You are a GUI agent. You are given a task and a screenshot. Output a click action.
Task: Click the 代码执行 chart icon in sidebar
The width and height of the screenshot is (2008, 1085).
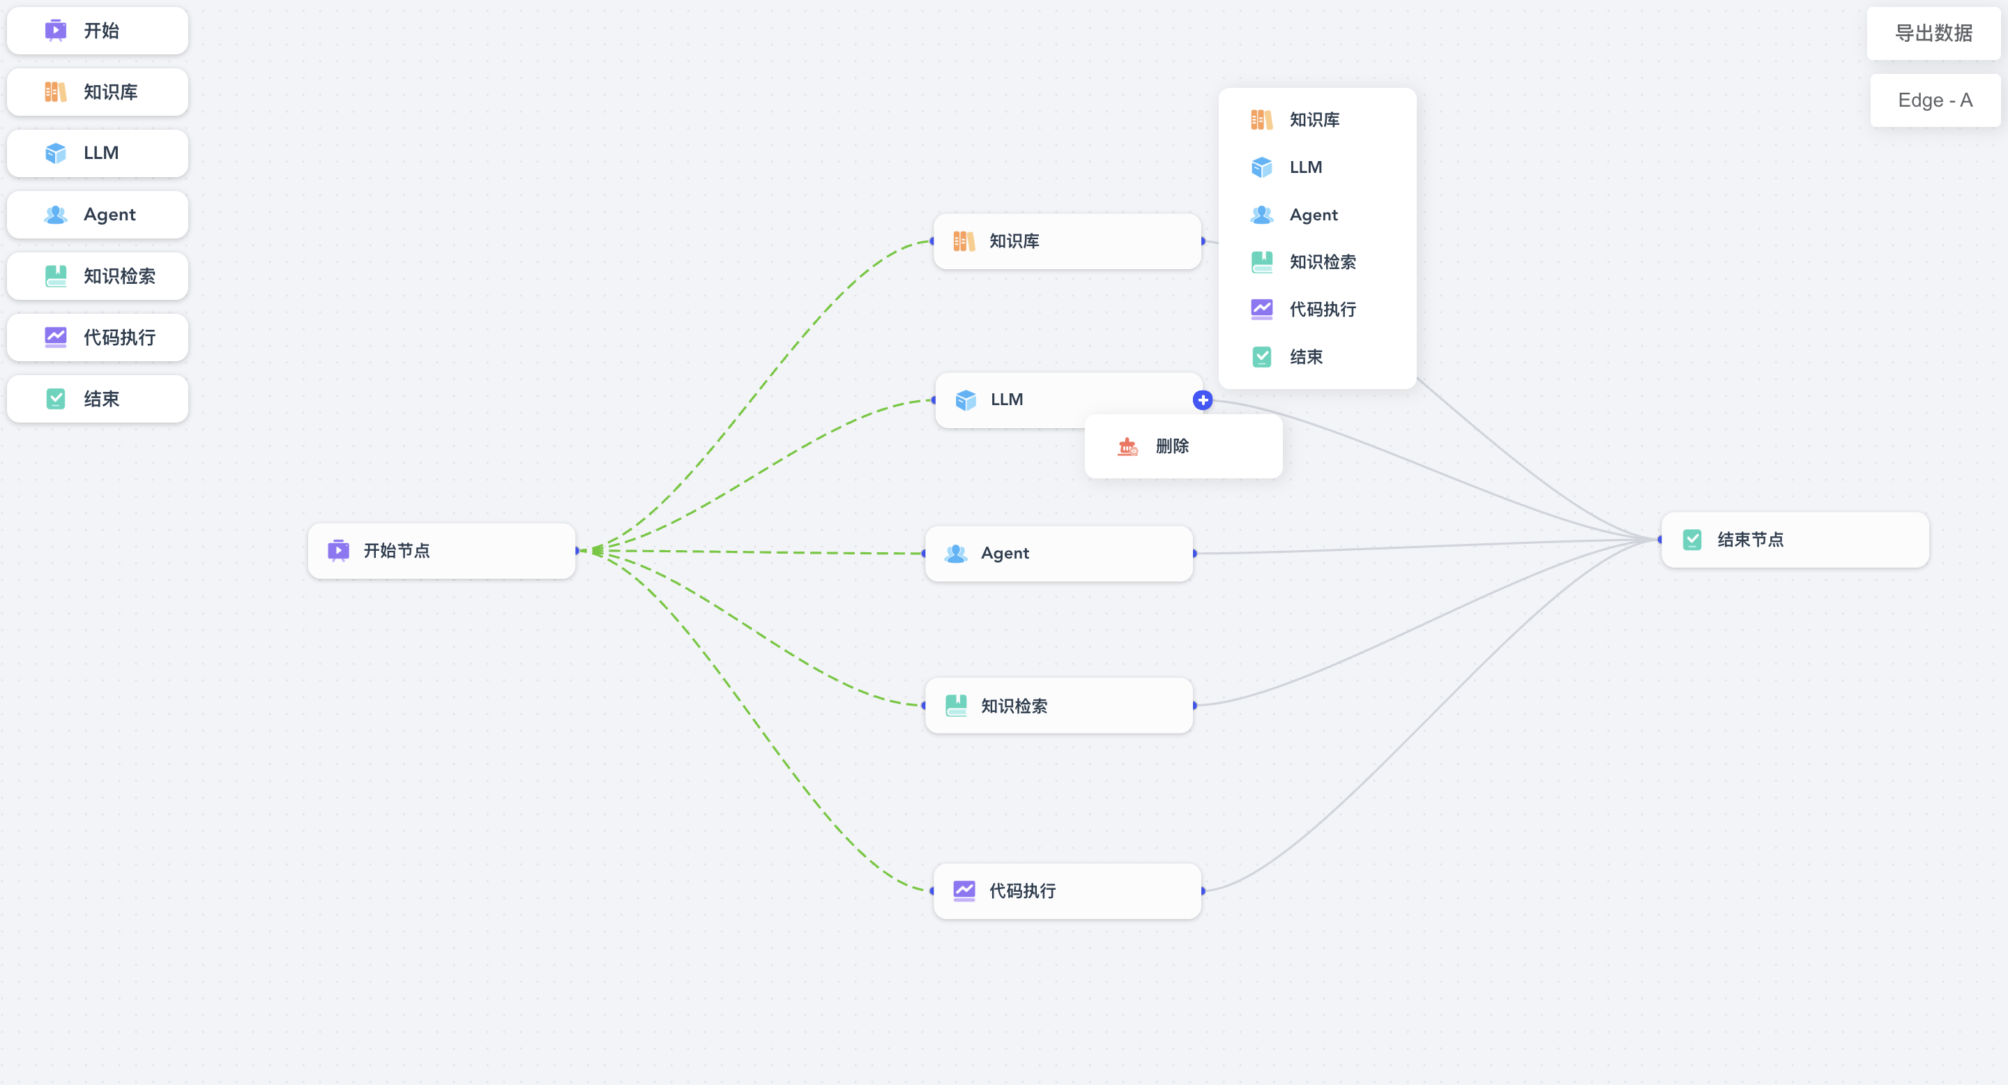[x=55, y=337]
